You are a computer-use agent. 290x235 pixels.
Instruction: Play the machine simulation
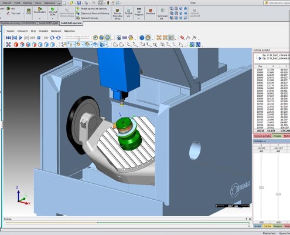(21, 38)
